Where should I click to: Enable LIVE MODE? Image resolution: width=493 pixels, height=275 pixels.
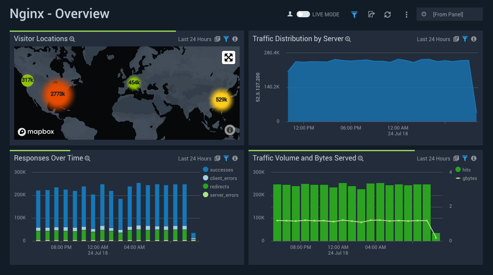coord(303,14)
